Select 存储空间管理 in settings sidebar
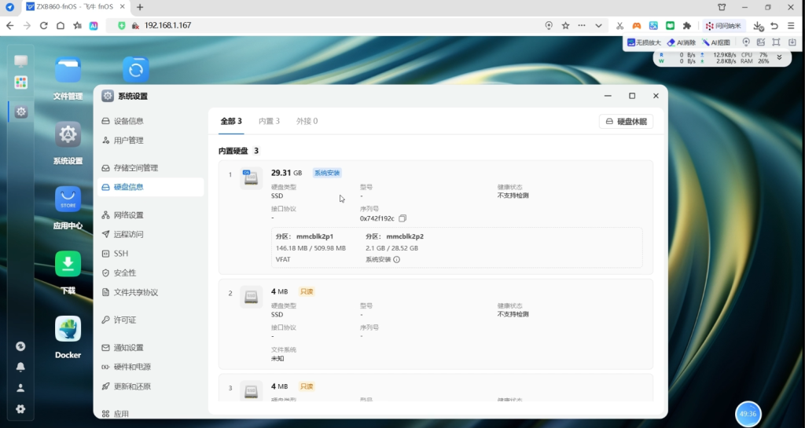This screenshot has width=805, height=428. click(136, 168)
